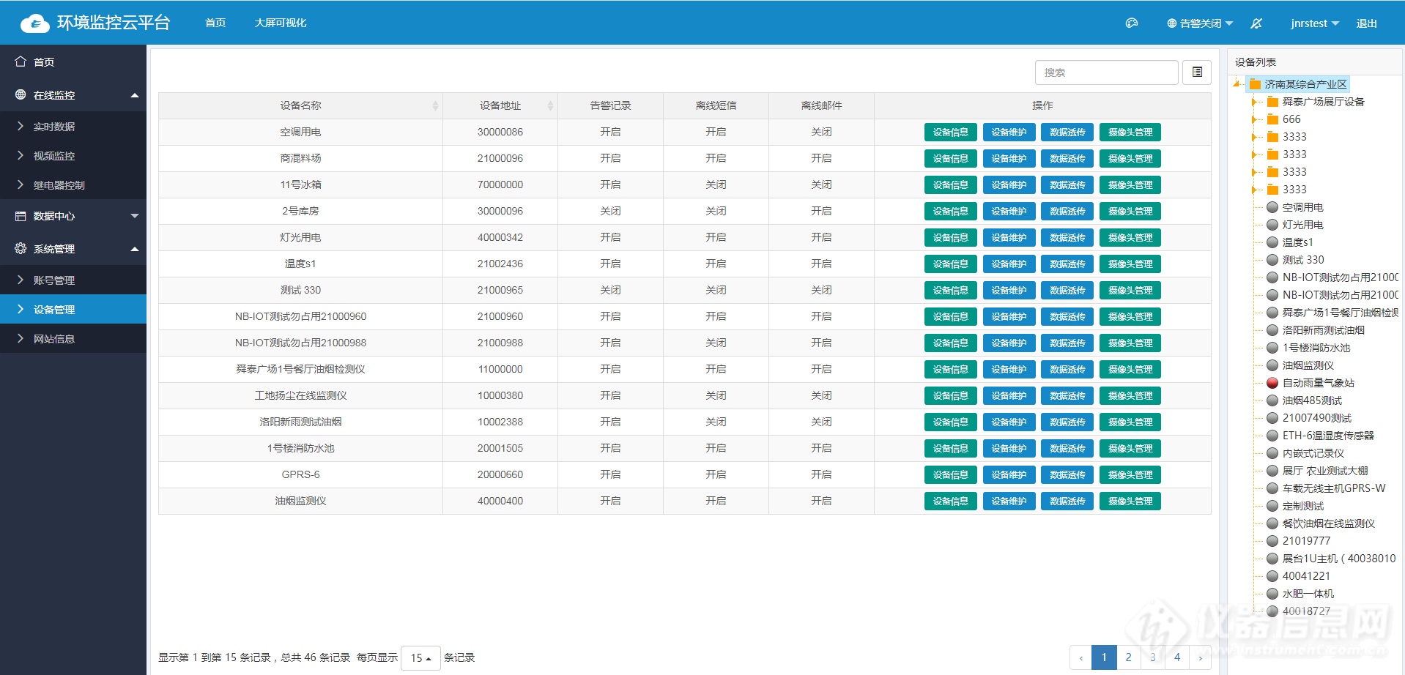Open 继电器控制 in the sidebar
This screenshot has width=1405, height=675.
[x=73, y=185]
